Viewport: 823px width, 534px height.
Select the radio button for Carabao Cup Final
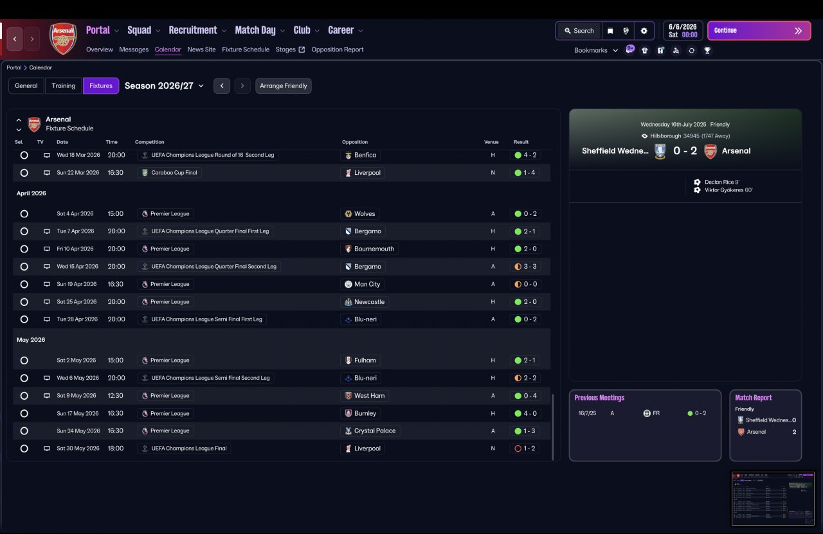[x=24, y=173]
